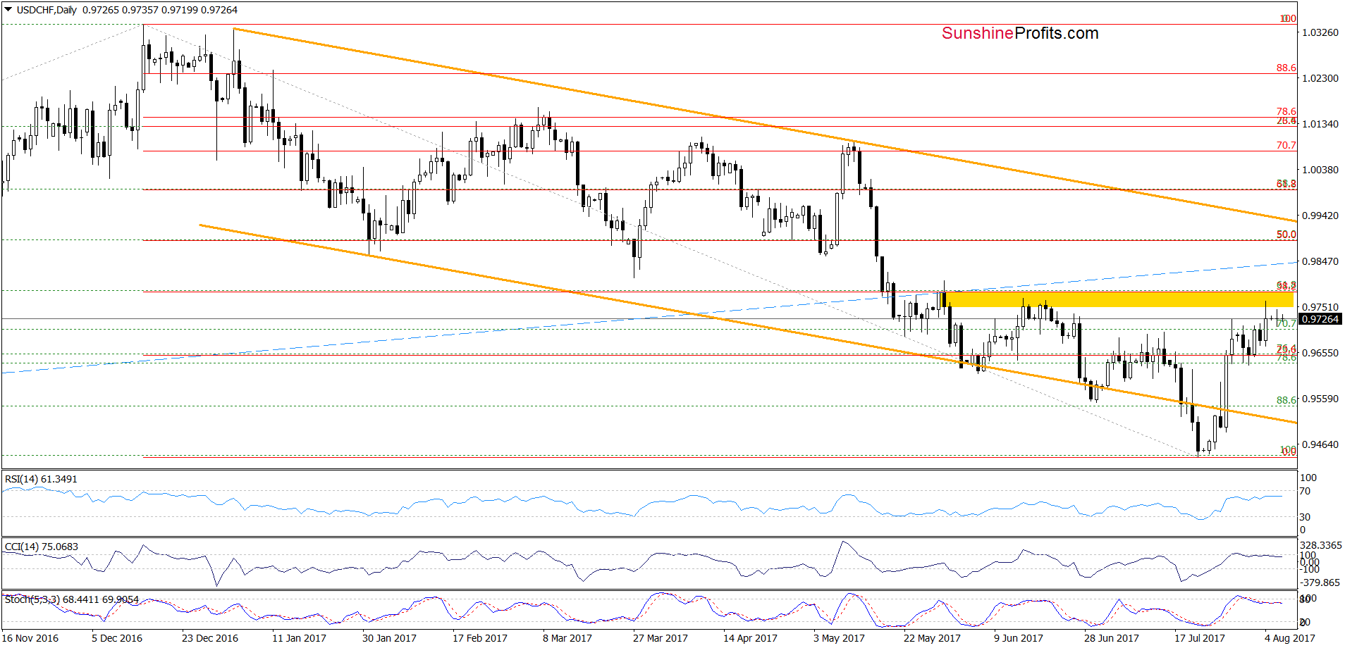The height and width of the screenshot is (648, 1345).
Task: Open the chart dropdown arrow beside USDCHF,Daily
Action: pos(8,10)
